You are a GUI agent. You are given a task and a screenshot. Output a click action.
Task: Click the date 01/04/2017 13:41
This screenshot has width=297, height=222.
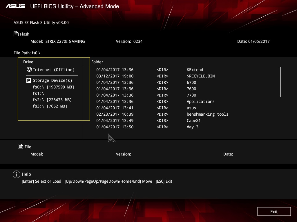click(x=115, y=108)
